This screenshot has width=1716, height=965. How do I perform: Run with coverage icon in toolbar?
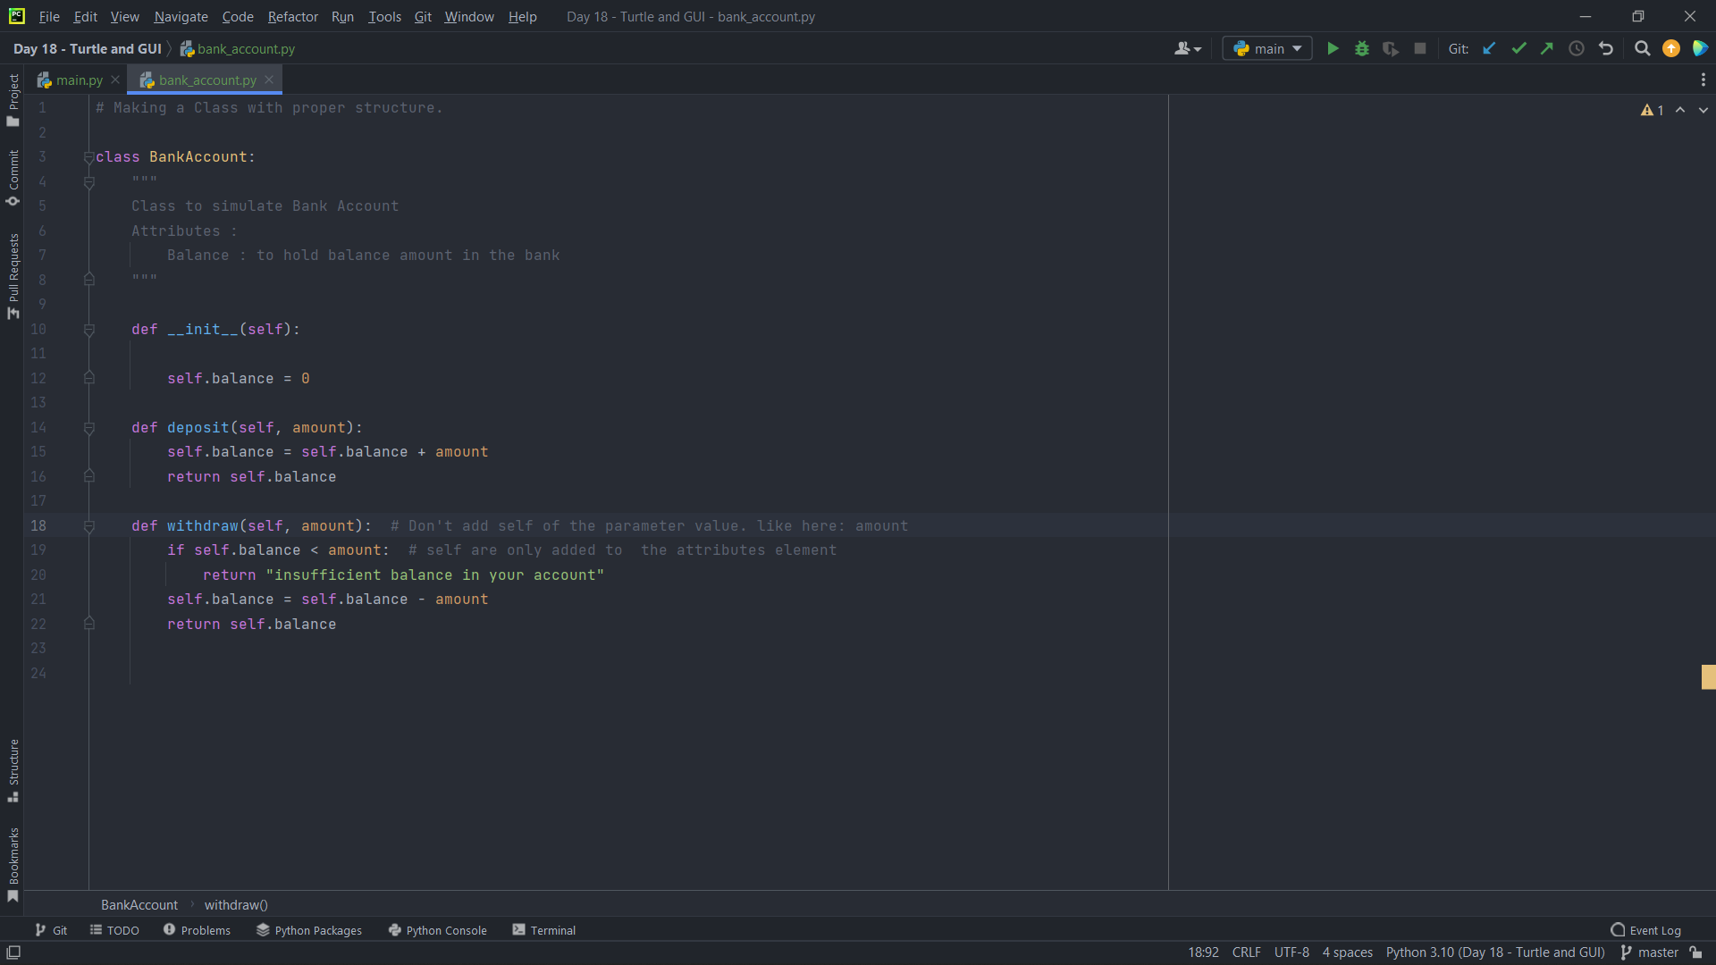click(1391, 48)
